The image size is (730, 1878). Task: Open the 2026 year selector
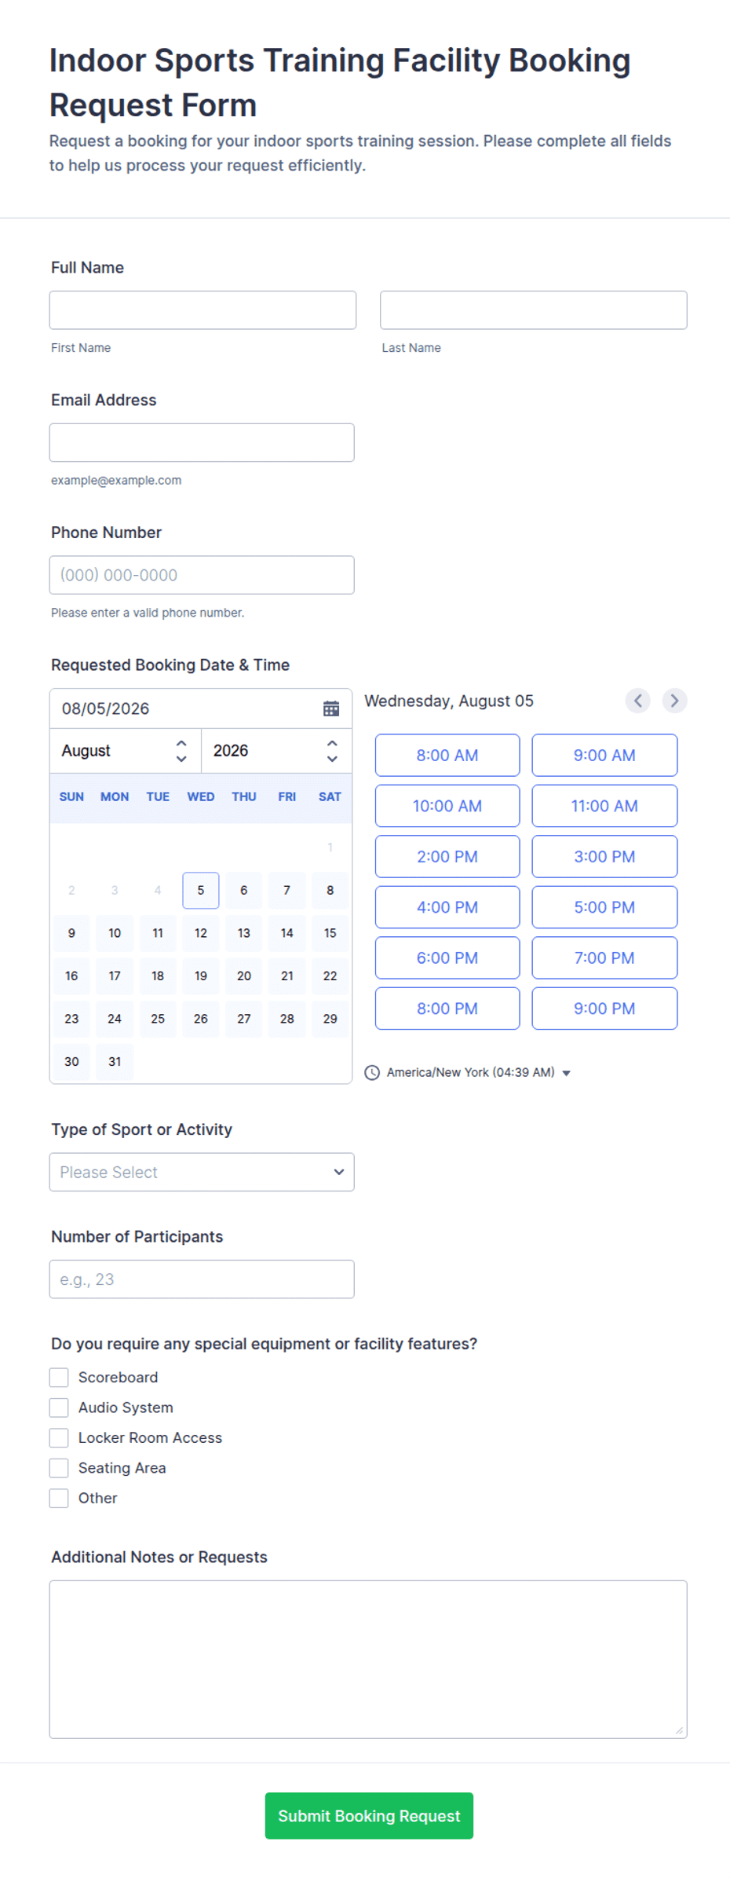click(276, 751)
